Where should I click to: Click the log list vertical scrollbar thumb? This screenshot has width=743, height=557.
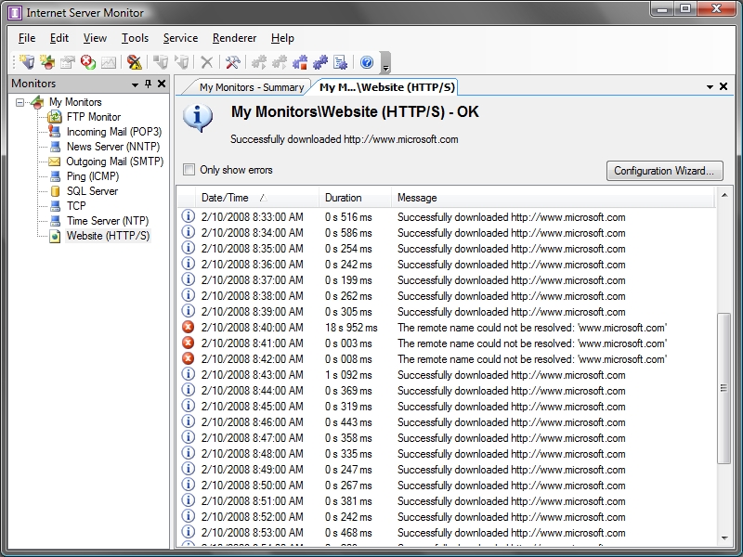723,388
